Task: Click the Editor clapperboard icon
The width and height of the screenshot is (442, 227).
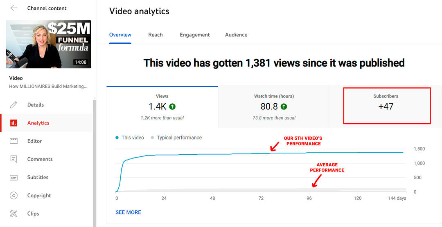Action: (x=14, y=141)
